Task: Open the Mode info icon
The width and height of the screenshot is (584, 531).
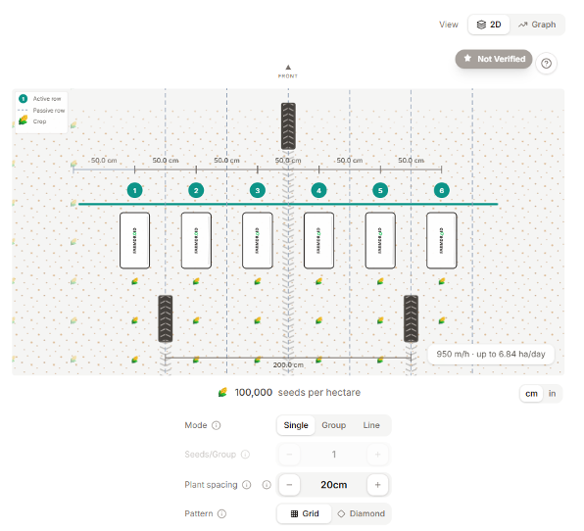Action: (216, 425)
